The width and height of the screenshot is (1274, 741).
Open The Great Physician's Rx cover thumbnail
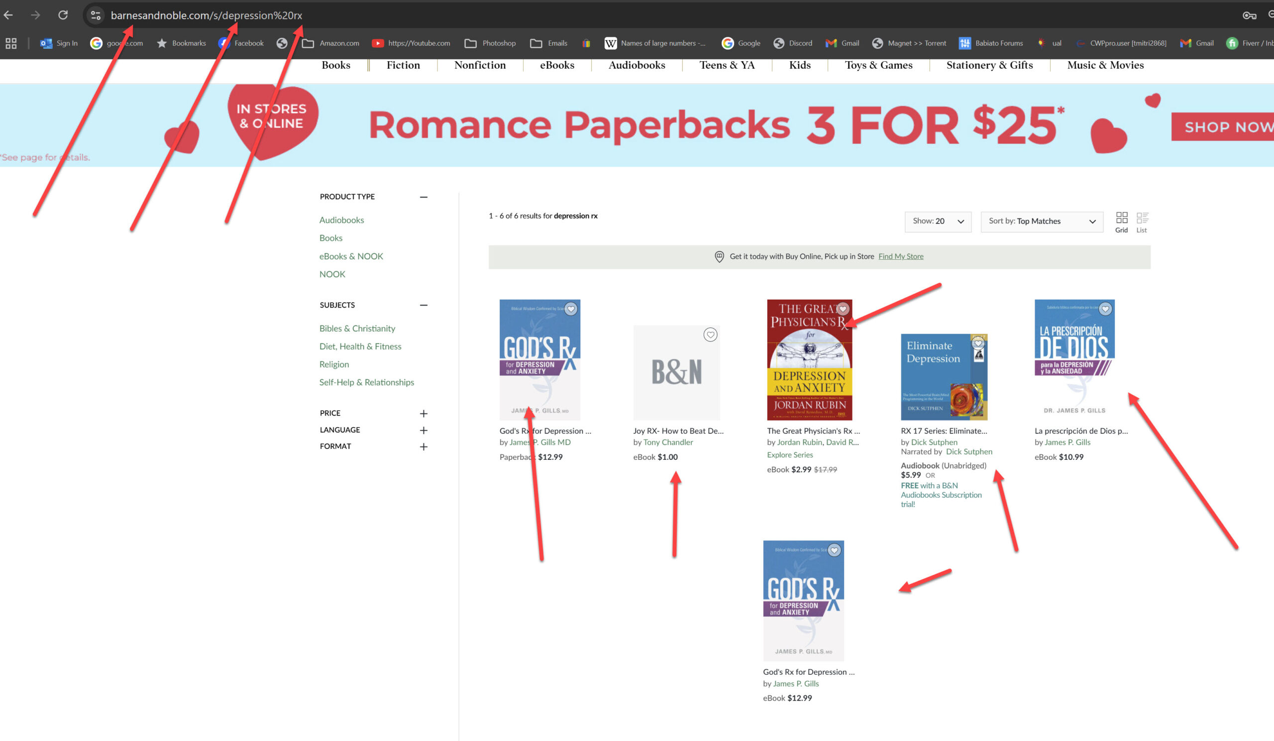(x=809, y=360)
